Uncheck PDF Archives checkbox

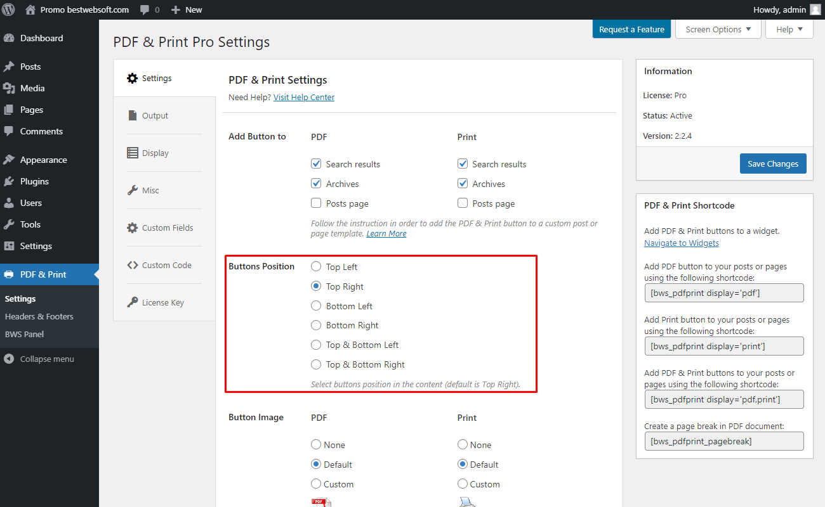(316, 183)
